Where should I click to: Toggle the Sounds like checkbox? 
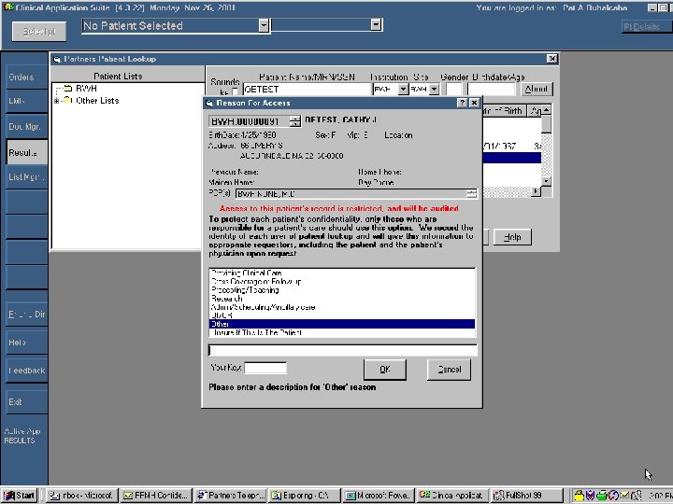235,91
